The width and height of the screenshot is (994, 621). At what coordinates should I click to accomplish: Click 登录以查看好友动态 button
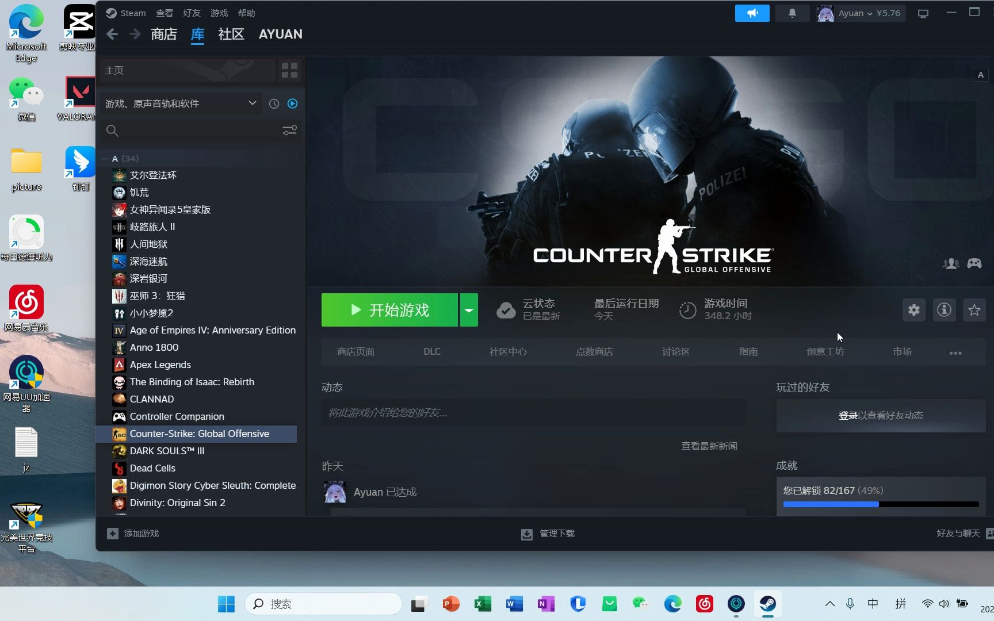click(x=881, y=416)
